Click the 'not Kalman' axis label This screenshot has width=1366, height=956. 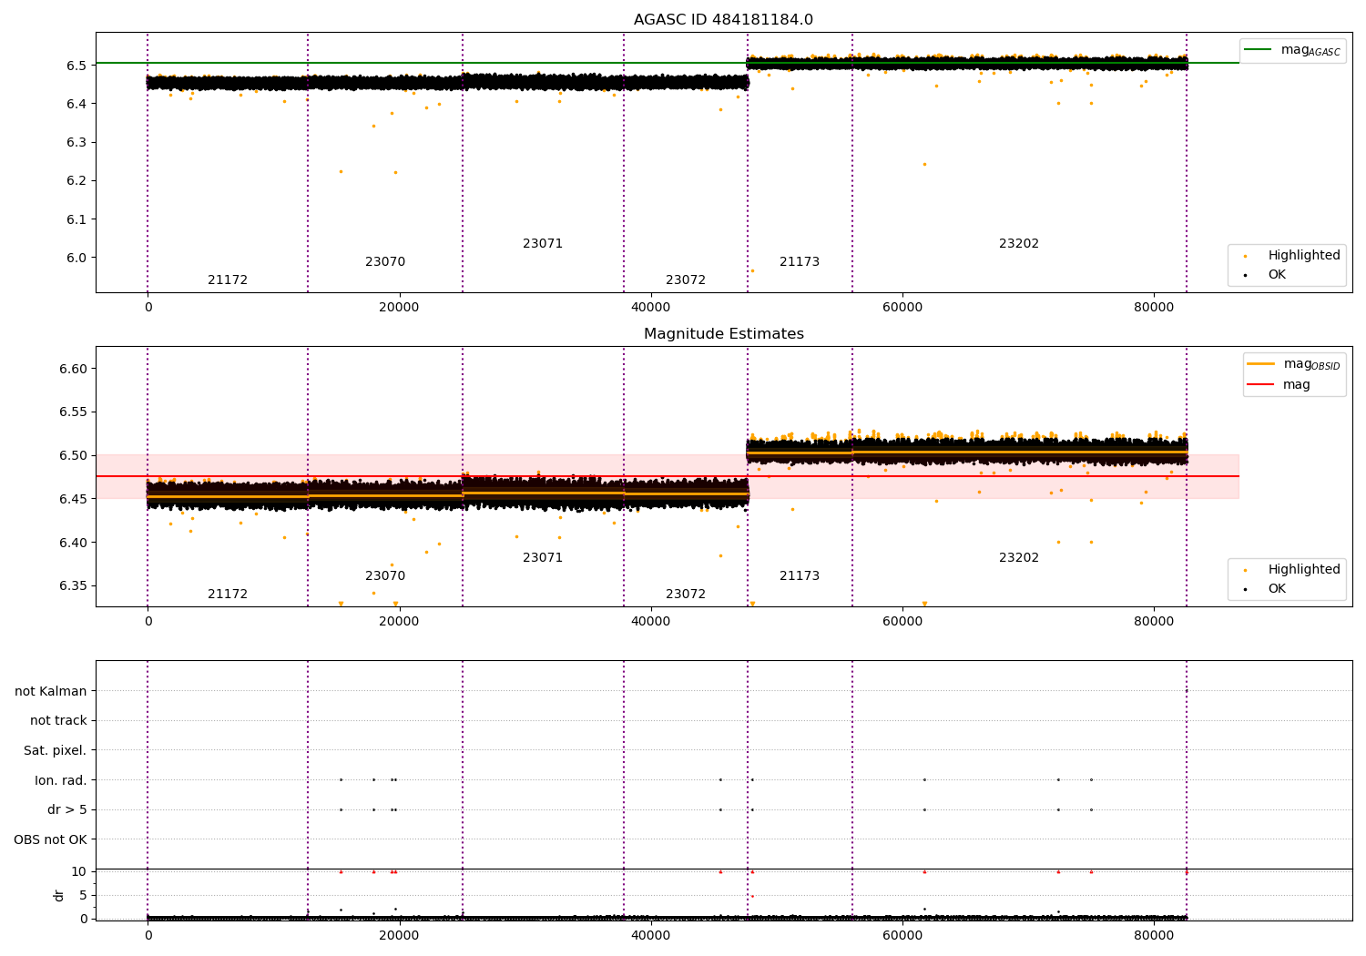[51, 692]
